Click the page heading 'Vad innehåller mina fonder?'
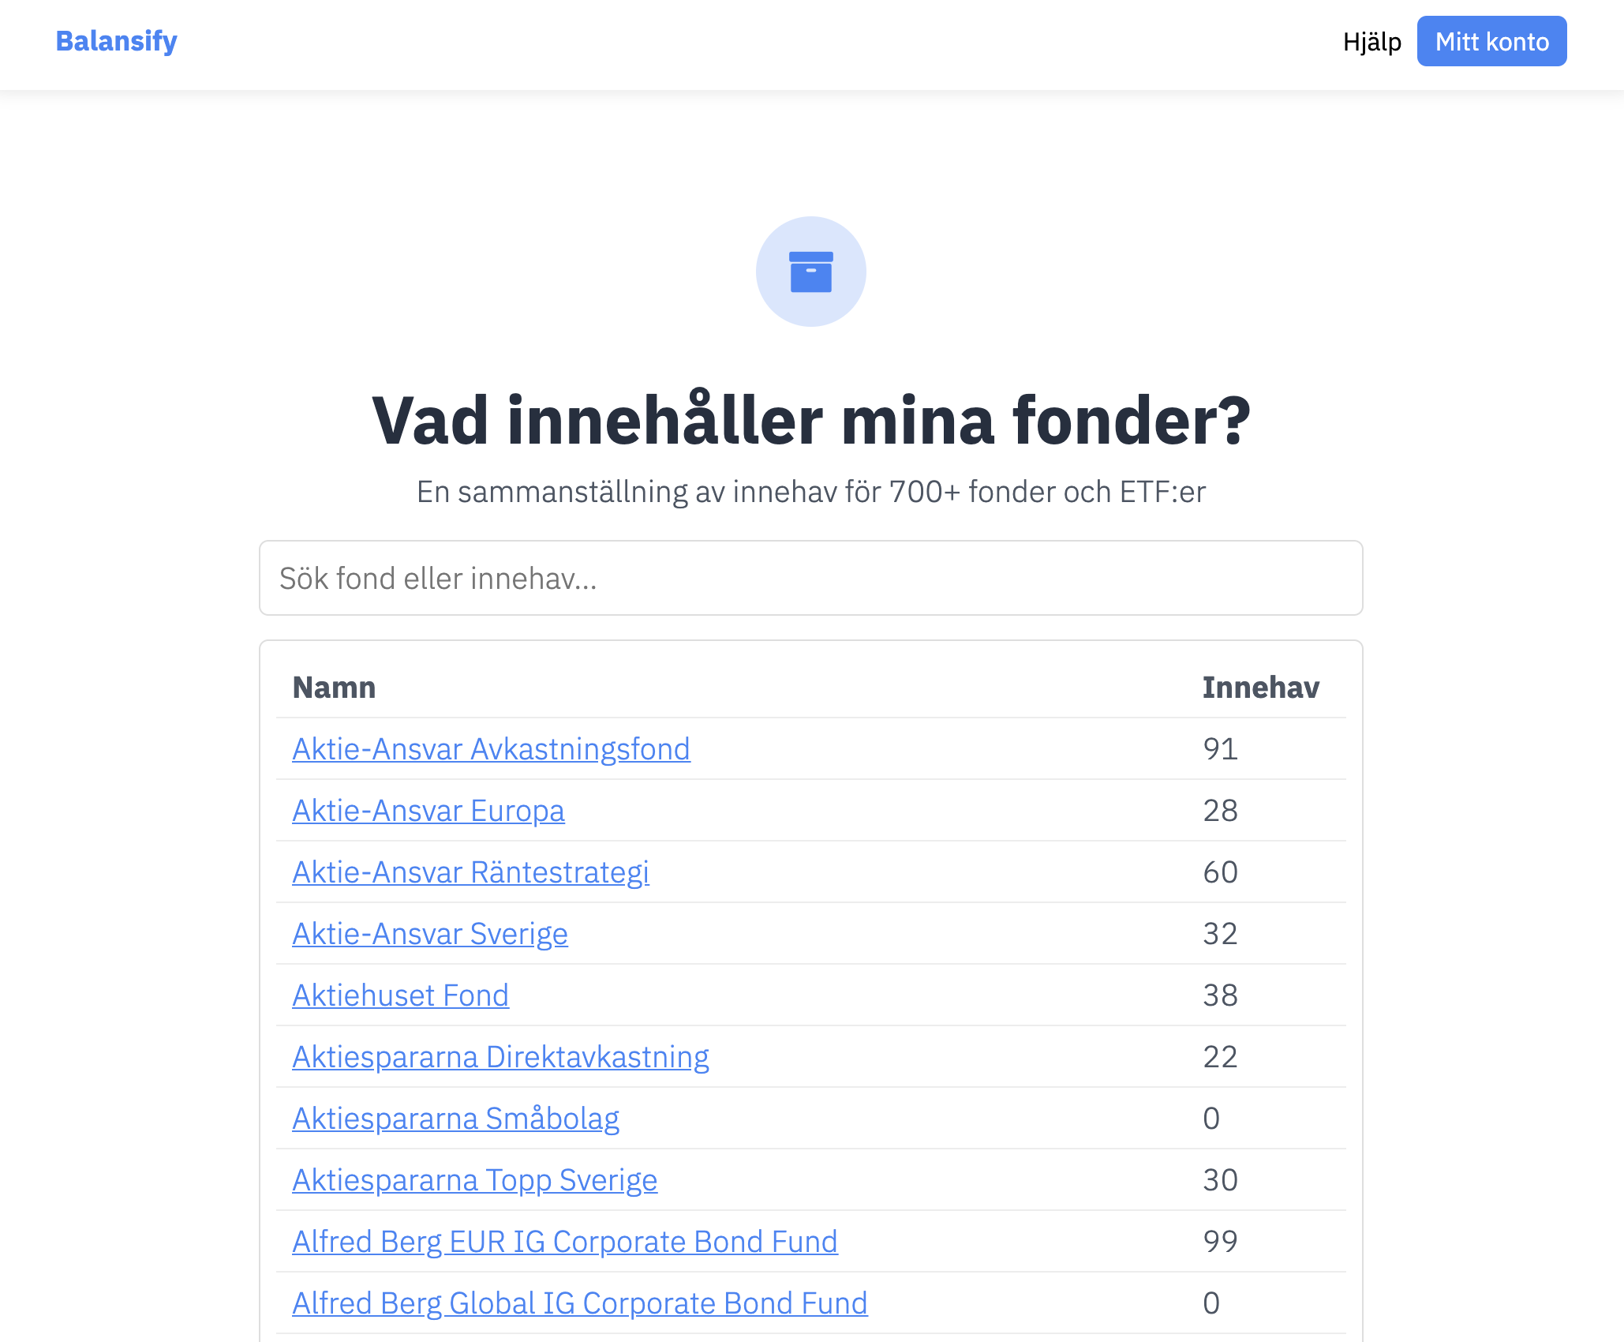The image size is (1624, 1342). click(810, 421)
